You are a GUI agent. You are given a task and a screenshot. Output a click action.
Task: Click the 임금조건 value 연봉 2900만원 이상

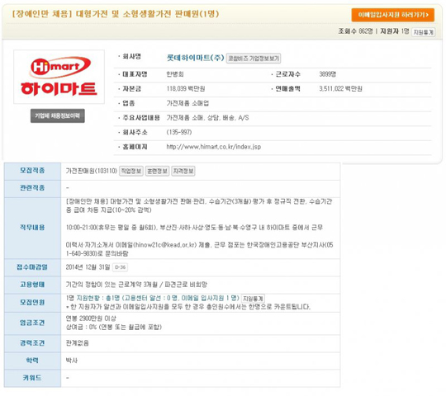point(91,318)
